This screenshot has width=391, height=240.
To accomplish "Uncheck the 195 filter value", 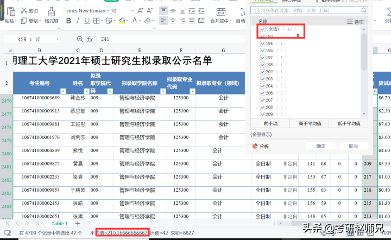I will tap(262, 50).
